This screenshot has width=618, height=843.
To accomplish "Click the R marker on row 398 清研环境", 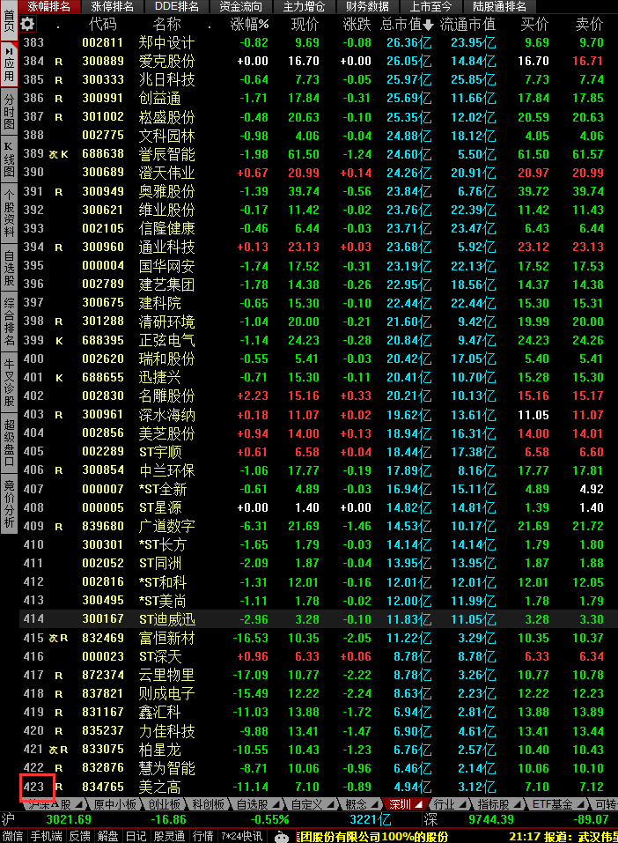I will point(59,322).
